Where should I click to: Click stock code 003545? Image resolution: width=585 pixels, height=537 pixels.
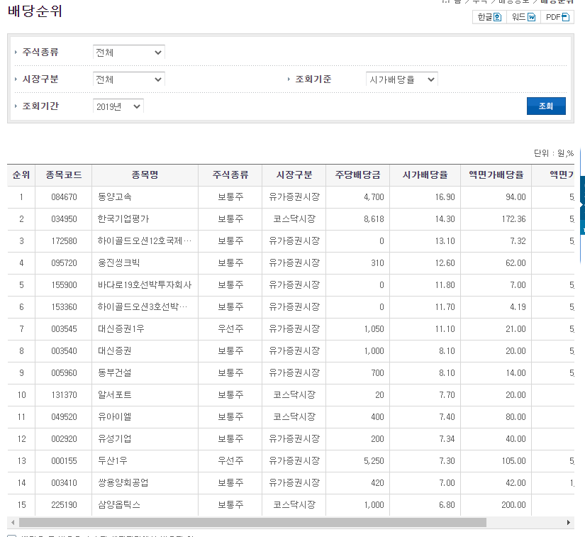[x=64, y=329]
